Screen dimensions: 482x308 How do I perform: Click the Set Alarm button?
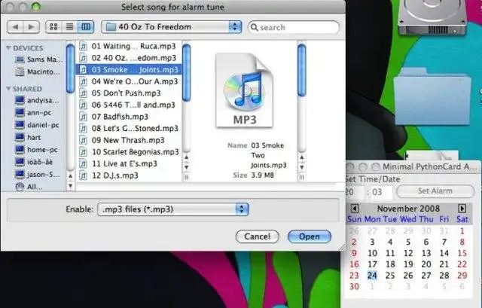click(x=435, y=191)
